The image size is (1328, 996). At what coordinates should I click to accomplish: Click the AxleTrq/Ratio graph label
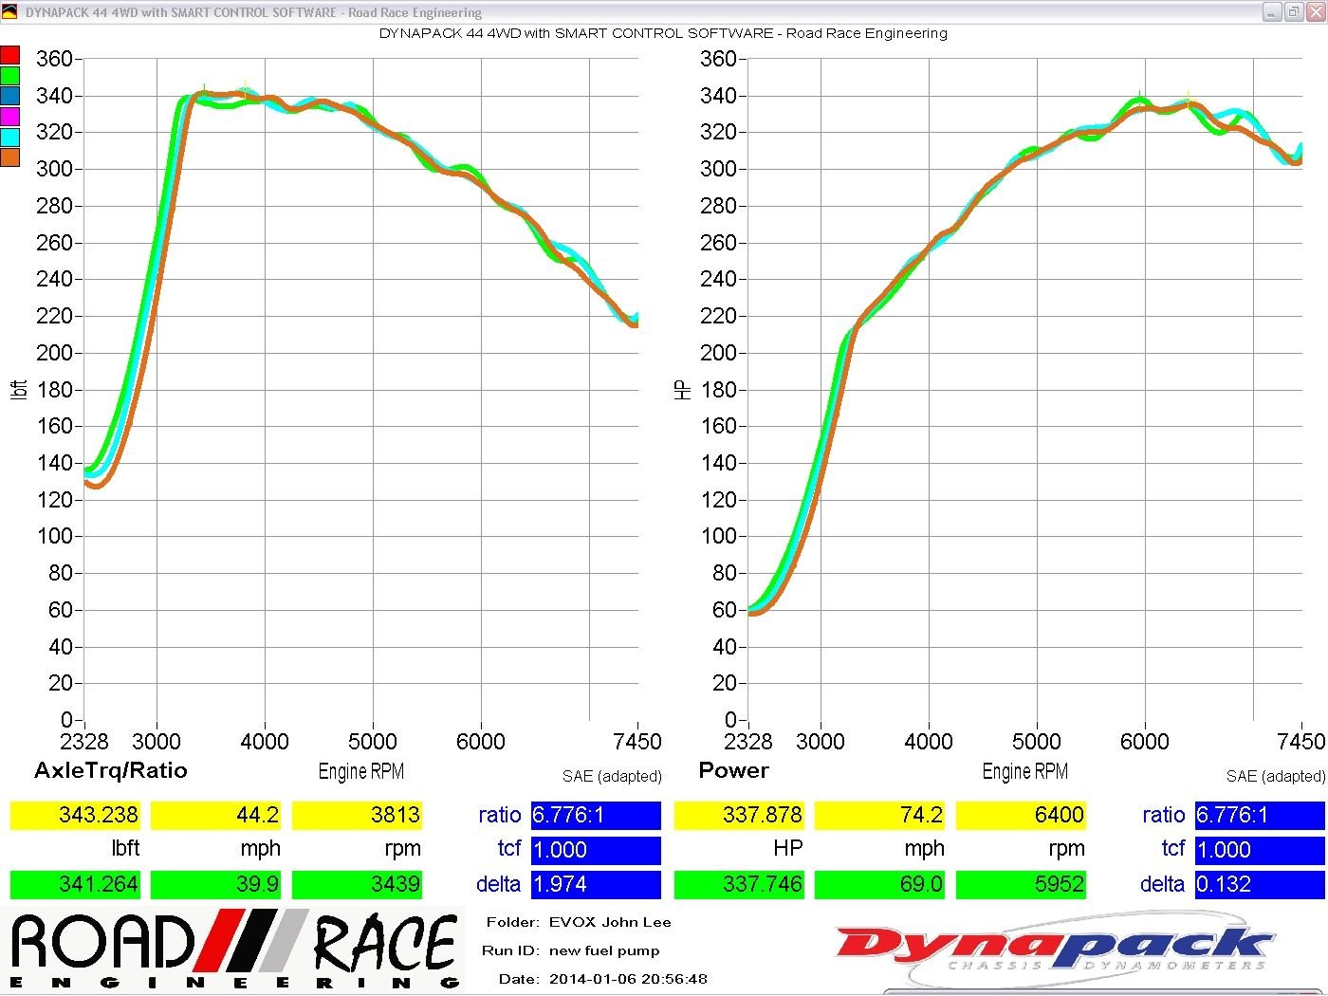111,770
